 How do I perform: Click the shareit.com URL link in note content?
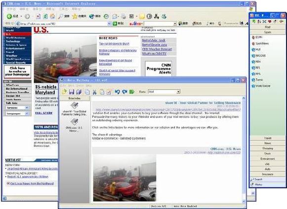[168, 109]
